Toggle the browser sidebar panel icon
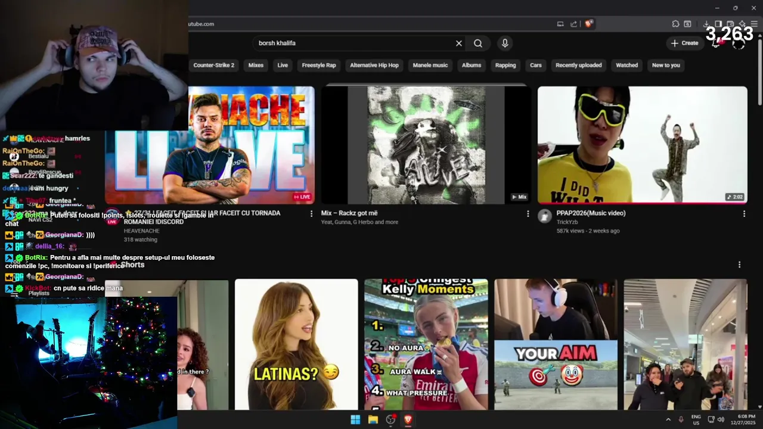 tap(718, 24)
